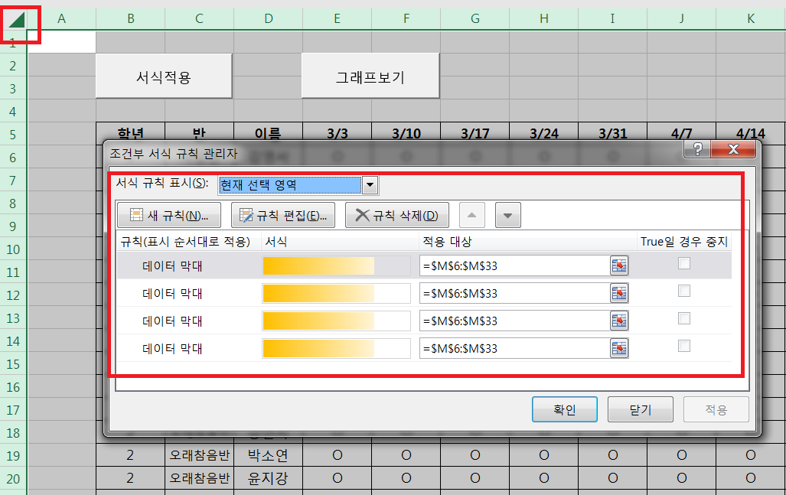Click the 새 규칙 button

tap(168, 216)
